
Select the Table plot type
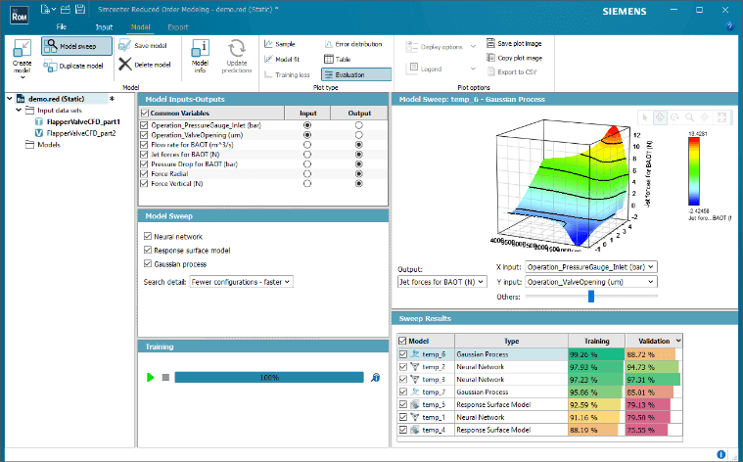tap(338, 60)
